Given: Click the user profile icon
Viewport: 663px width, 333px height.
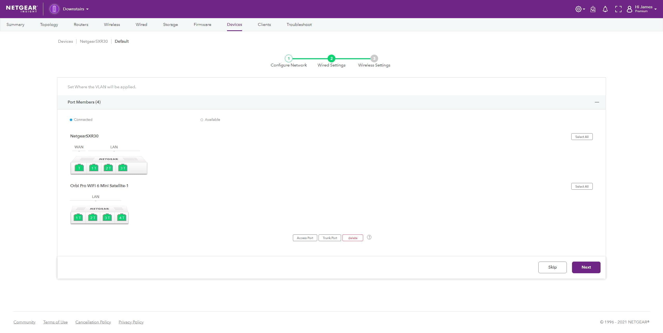Looking at the screenshot, I should pos(629,9).
